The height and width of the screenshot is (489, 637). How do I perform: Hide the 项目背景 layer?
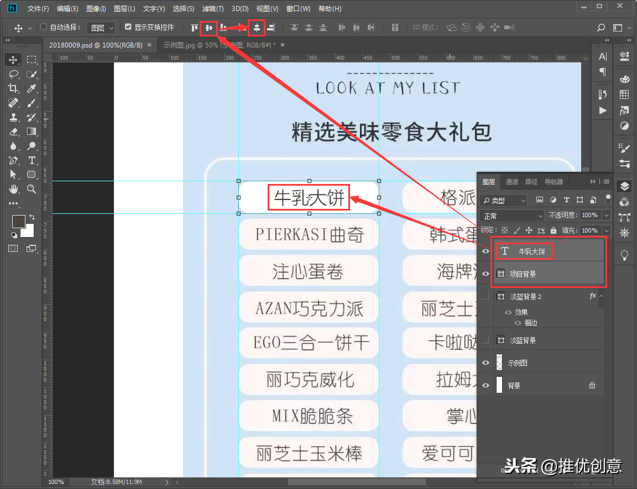[485, 274]
